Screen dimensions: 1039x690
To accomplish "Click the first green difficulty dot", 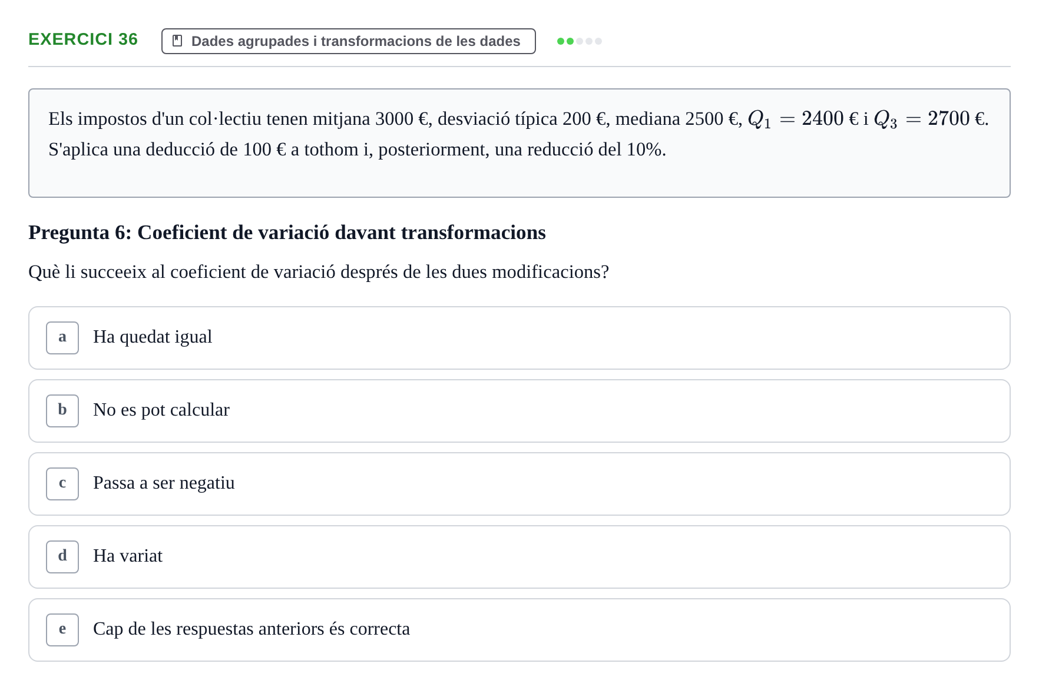I will [561, 41].
